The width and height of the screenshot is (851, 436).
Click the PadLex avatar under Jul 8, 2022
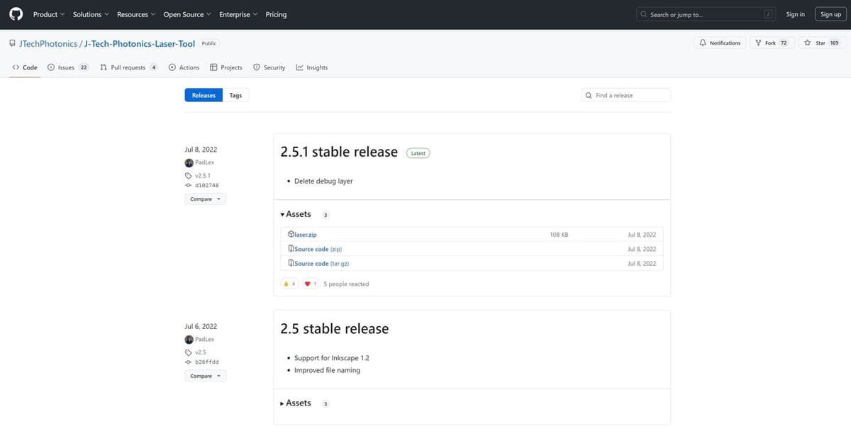tap(189, 162)
